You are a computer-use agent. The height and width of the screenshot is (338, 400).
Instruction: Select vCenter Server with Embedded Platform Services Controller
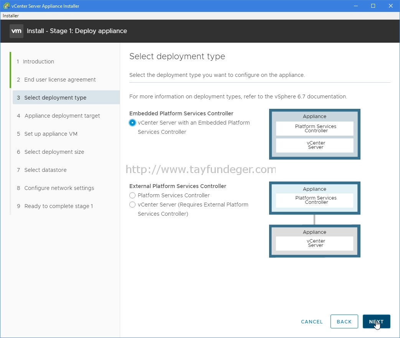click(132, 123)
